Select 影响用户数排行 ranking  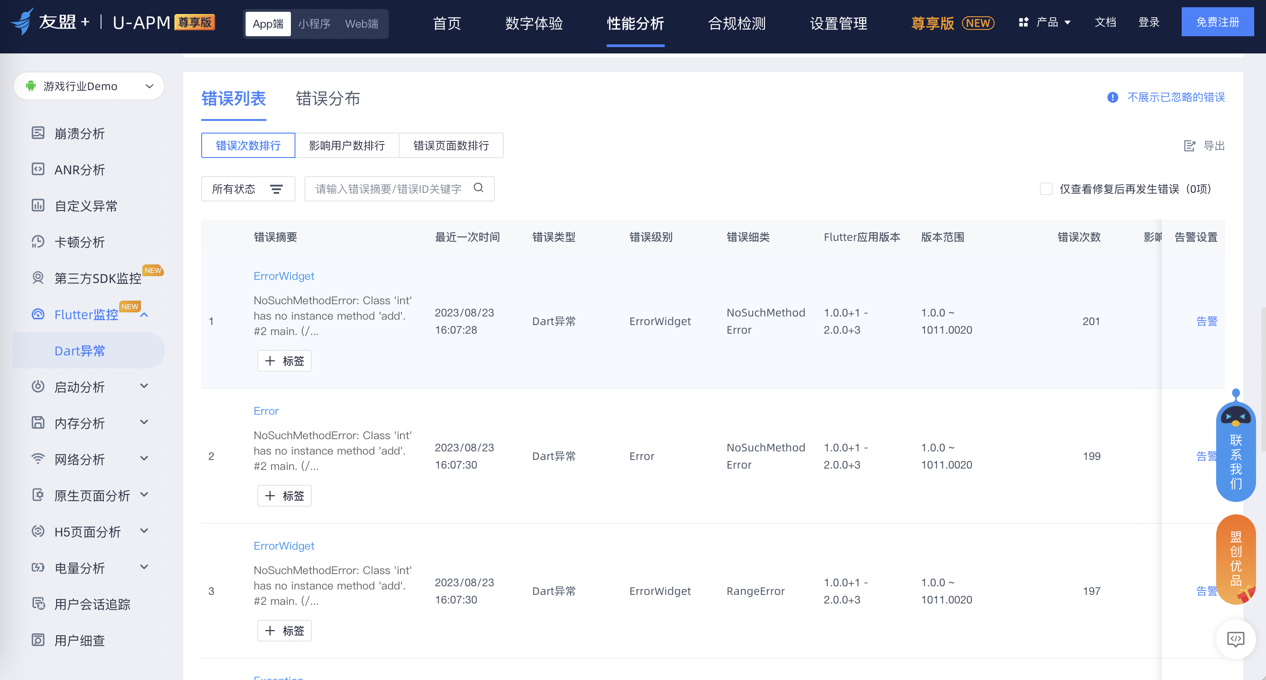point(347,145)
